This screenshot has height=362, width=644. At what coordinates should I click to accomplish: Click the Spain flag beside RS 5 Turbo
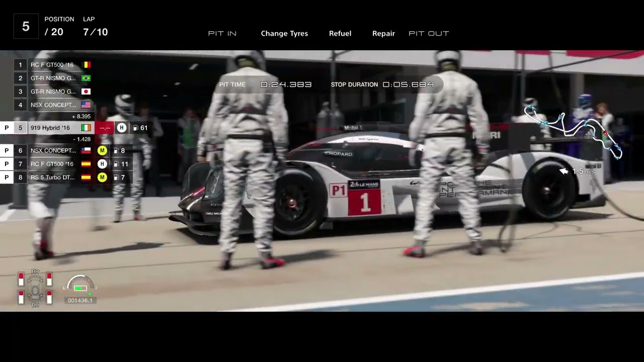86,177
